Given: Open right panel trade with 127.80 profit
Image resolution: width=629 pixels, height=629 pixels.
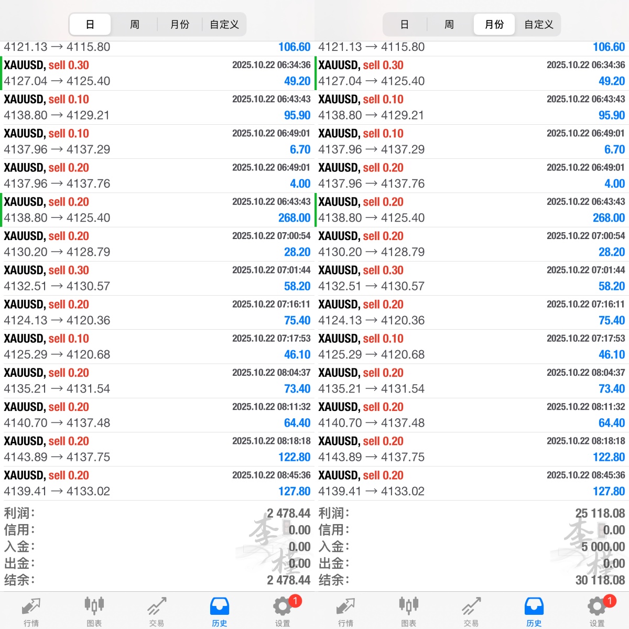Looking at the screenshot, I should (472, 483).
